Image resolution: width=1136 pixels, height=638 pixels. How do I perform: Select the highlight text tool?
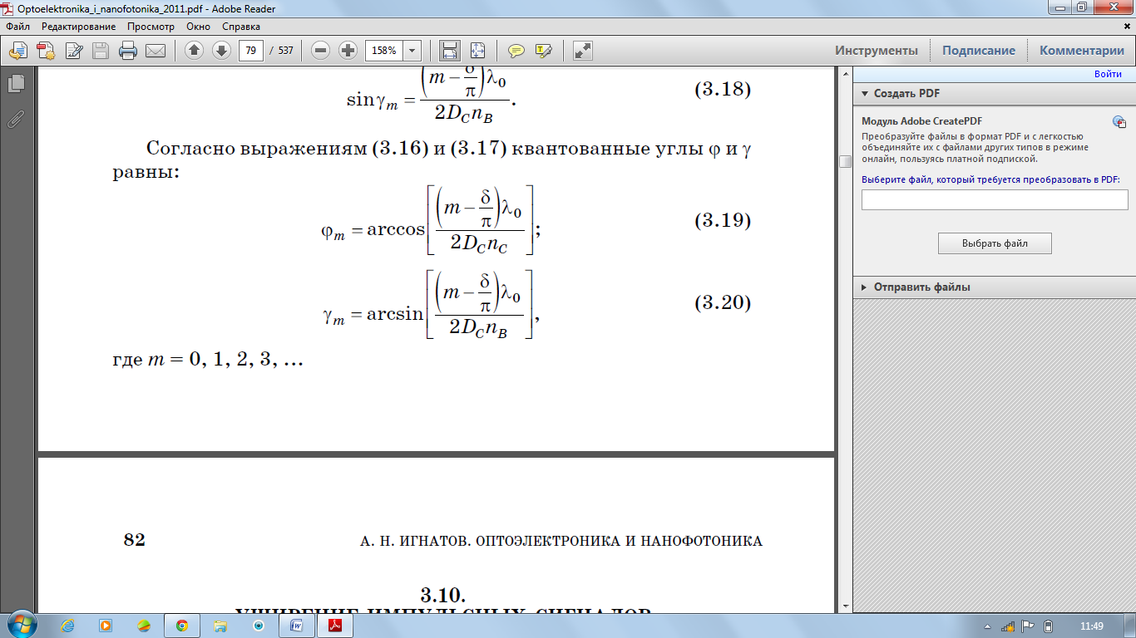pos(544,51)
